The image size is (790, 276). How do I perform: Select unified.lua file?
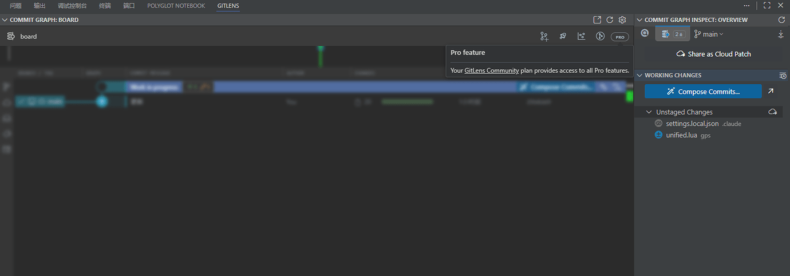click(x=681, y=135)
